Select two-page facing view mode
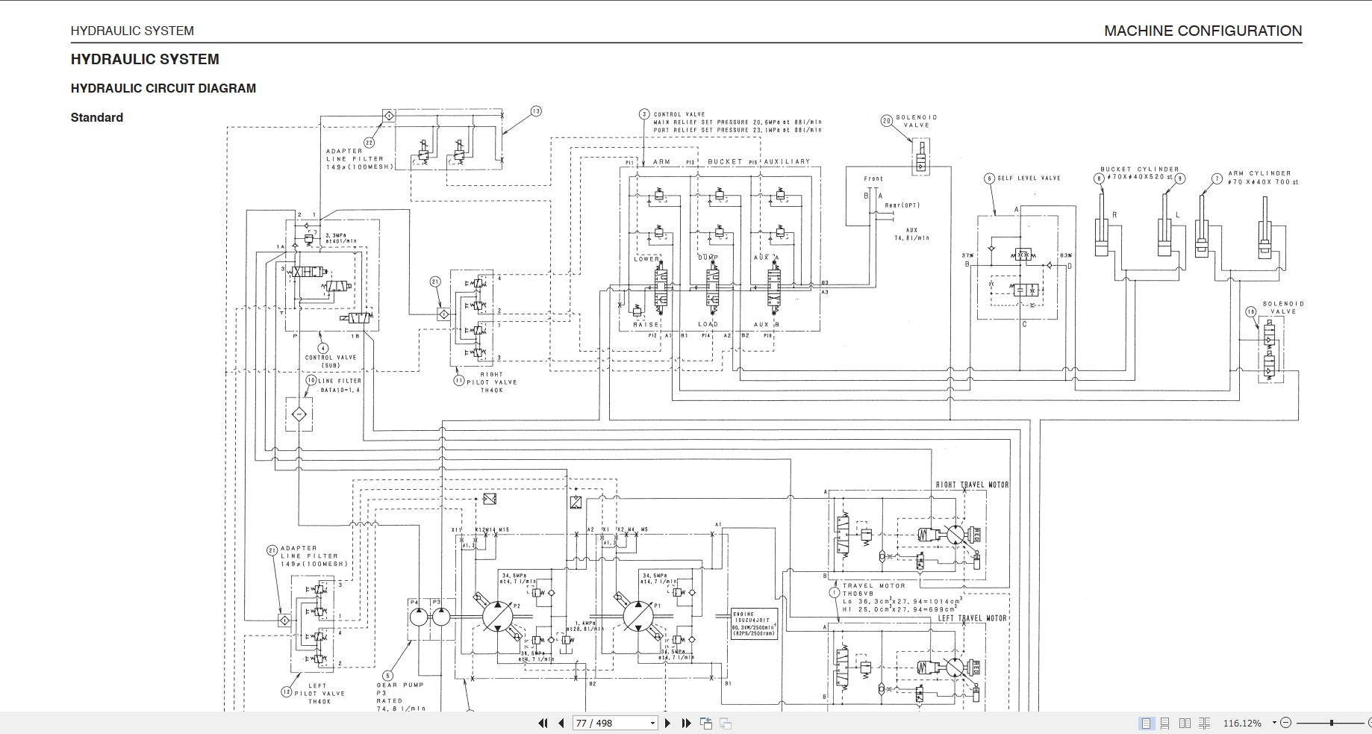The image size is (1372, 734). pos(1185,723)
